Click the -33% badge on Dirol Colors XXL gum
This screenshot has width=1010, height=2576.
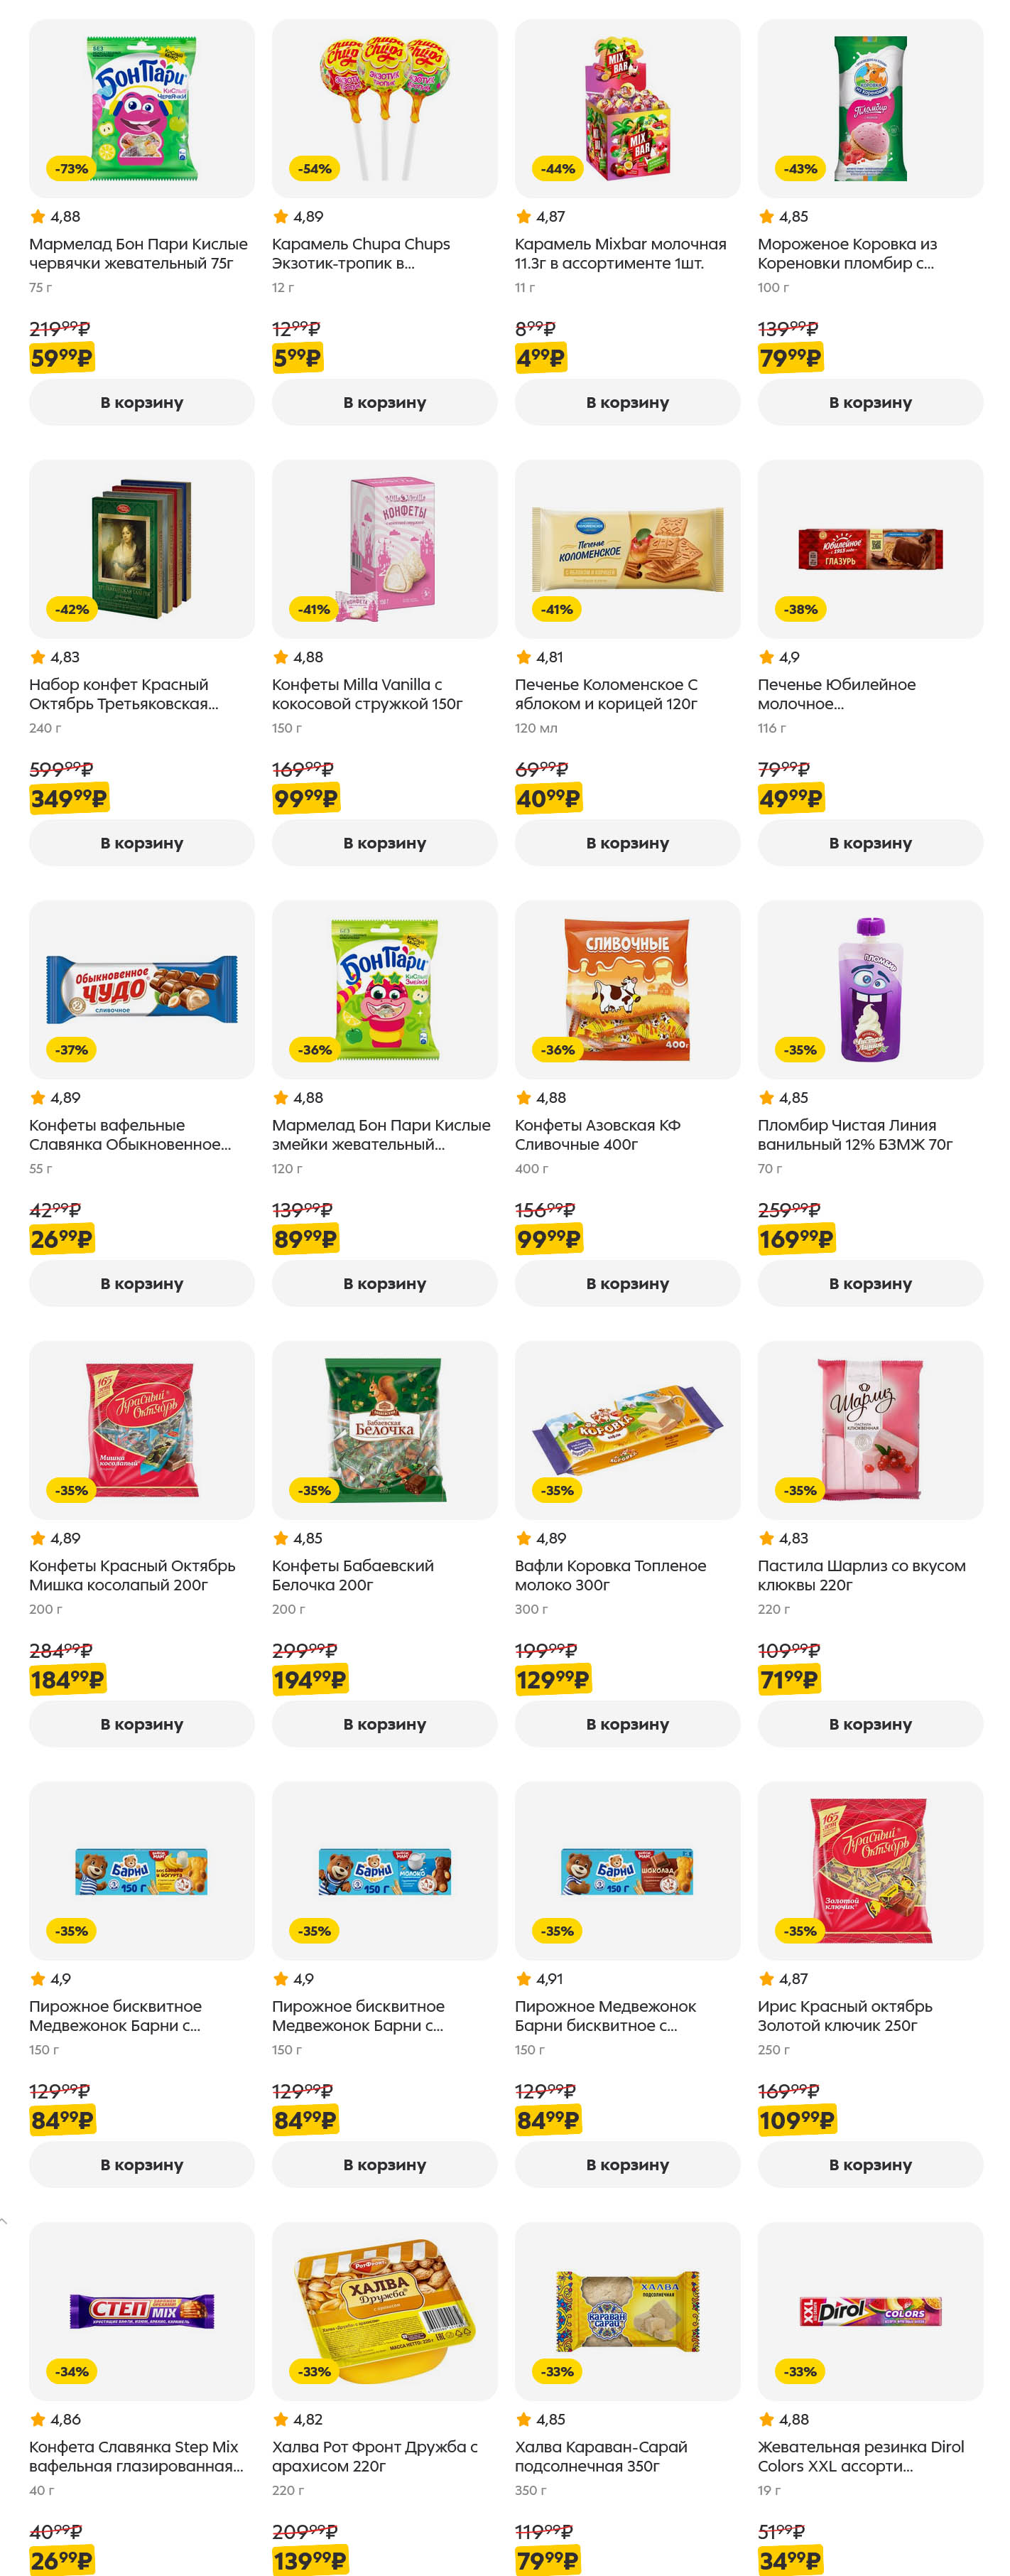(799, 2371)
